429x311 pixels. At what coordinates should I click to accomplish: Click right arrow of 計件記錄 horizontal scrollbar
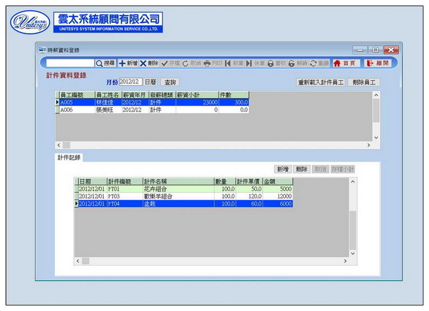(345, 261)
